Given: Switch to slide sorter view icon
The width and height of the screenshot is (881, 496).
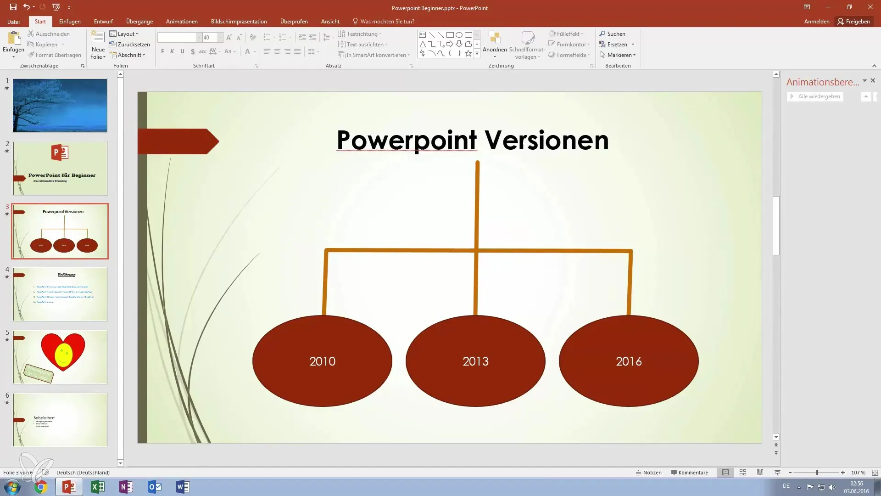Looking at the screenshot, I should 742,473.
